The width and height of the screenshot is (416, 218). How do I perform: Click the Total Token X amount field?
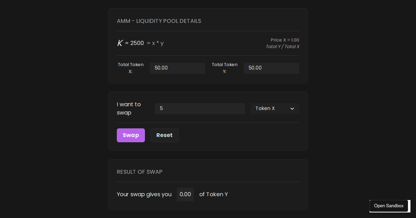(x=177, y=68)
